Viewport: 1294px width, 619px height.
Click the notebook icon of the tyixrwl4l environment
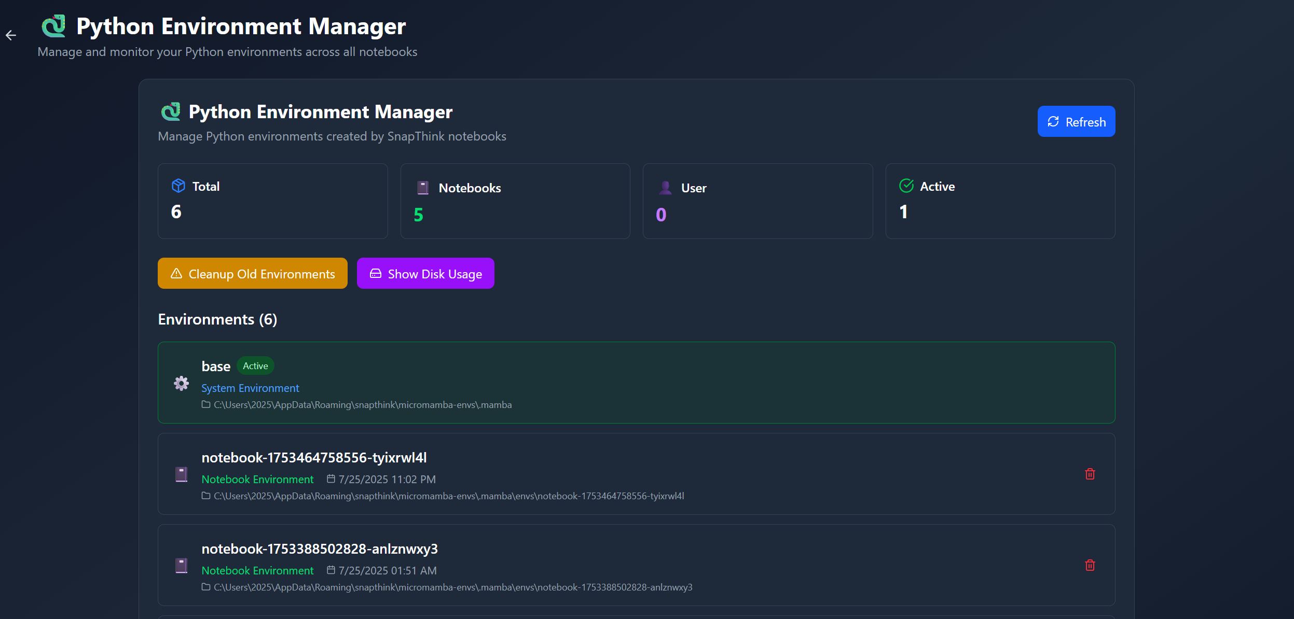click(x=181, y=474)
